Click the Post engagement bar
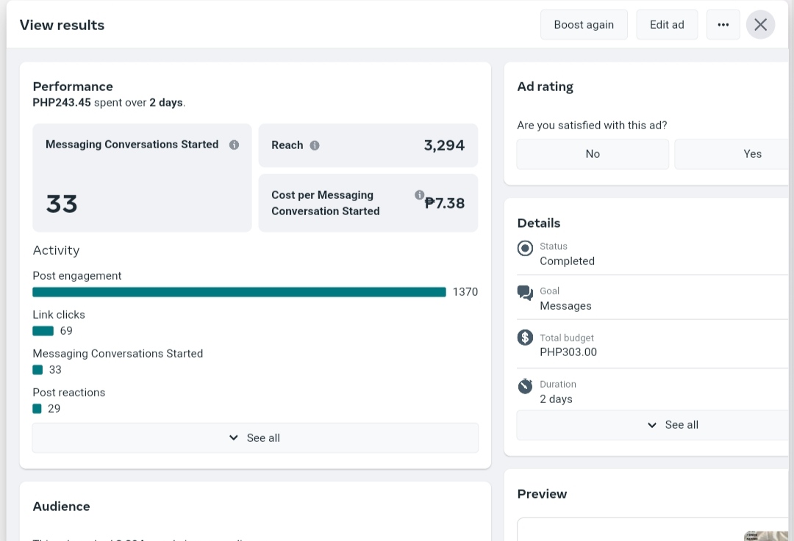The image size is (794, 541). (239, 292)
